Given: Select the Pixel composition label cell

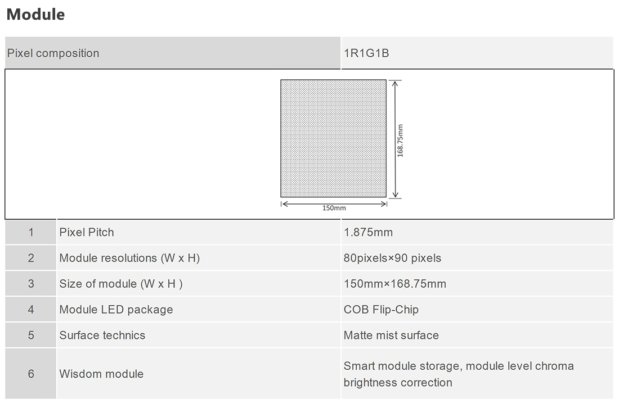Looking at the screenshot, I should click(x=173, y=53).
